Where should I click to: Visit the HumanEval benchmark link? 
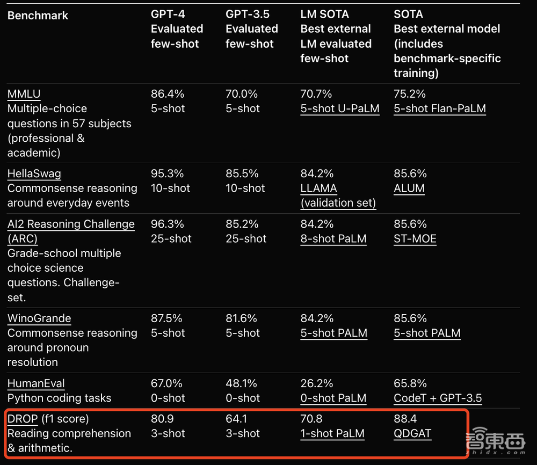(36, 383)
